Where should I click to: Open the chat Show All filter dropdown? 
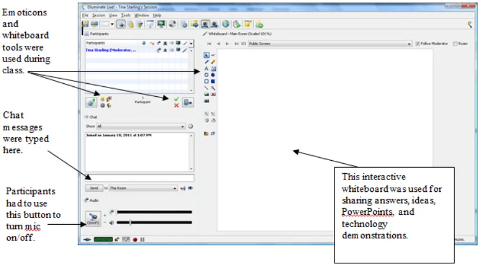pyautogui.click(x=141, y=126)
